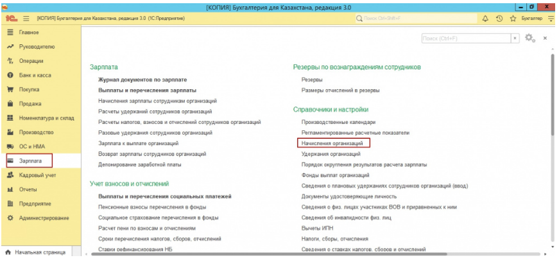Open Документы удостоверяющие личность
This screenshot has width=559, height=260.
(349, 196)
